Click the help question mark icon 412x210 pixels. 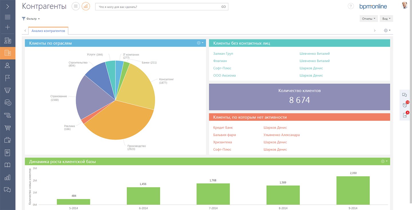[351, 6]
